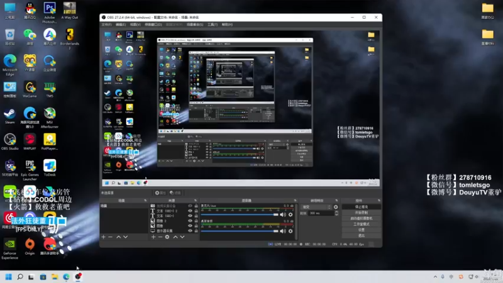Viewport: 503px width, 283px height.
Task: Open File Explorer from taskbar
Action: click(x=55, y=277)
